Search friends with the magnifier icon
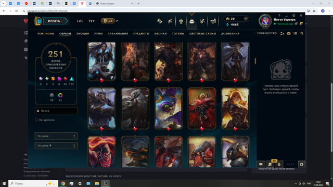Image resolution: width=333 pixels, height=187 pixels. [302, 33]
